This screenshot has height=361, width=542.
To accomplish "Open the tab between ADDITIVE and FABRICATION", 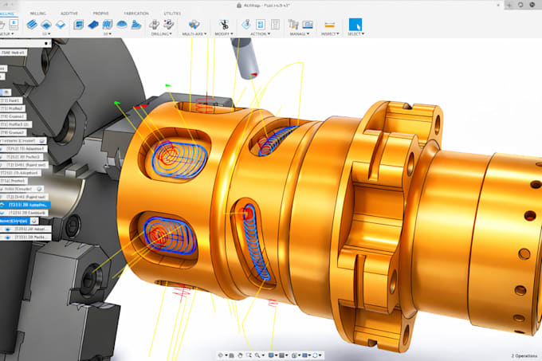I will (x=100, y=13).
